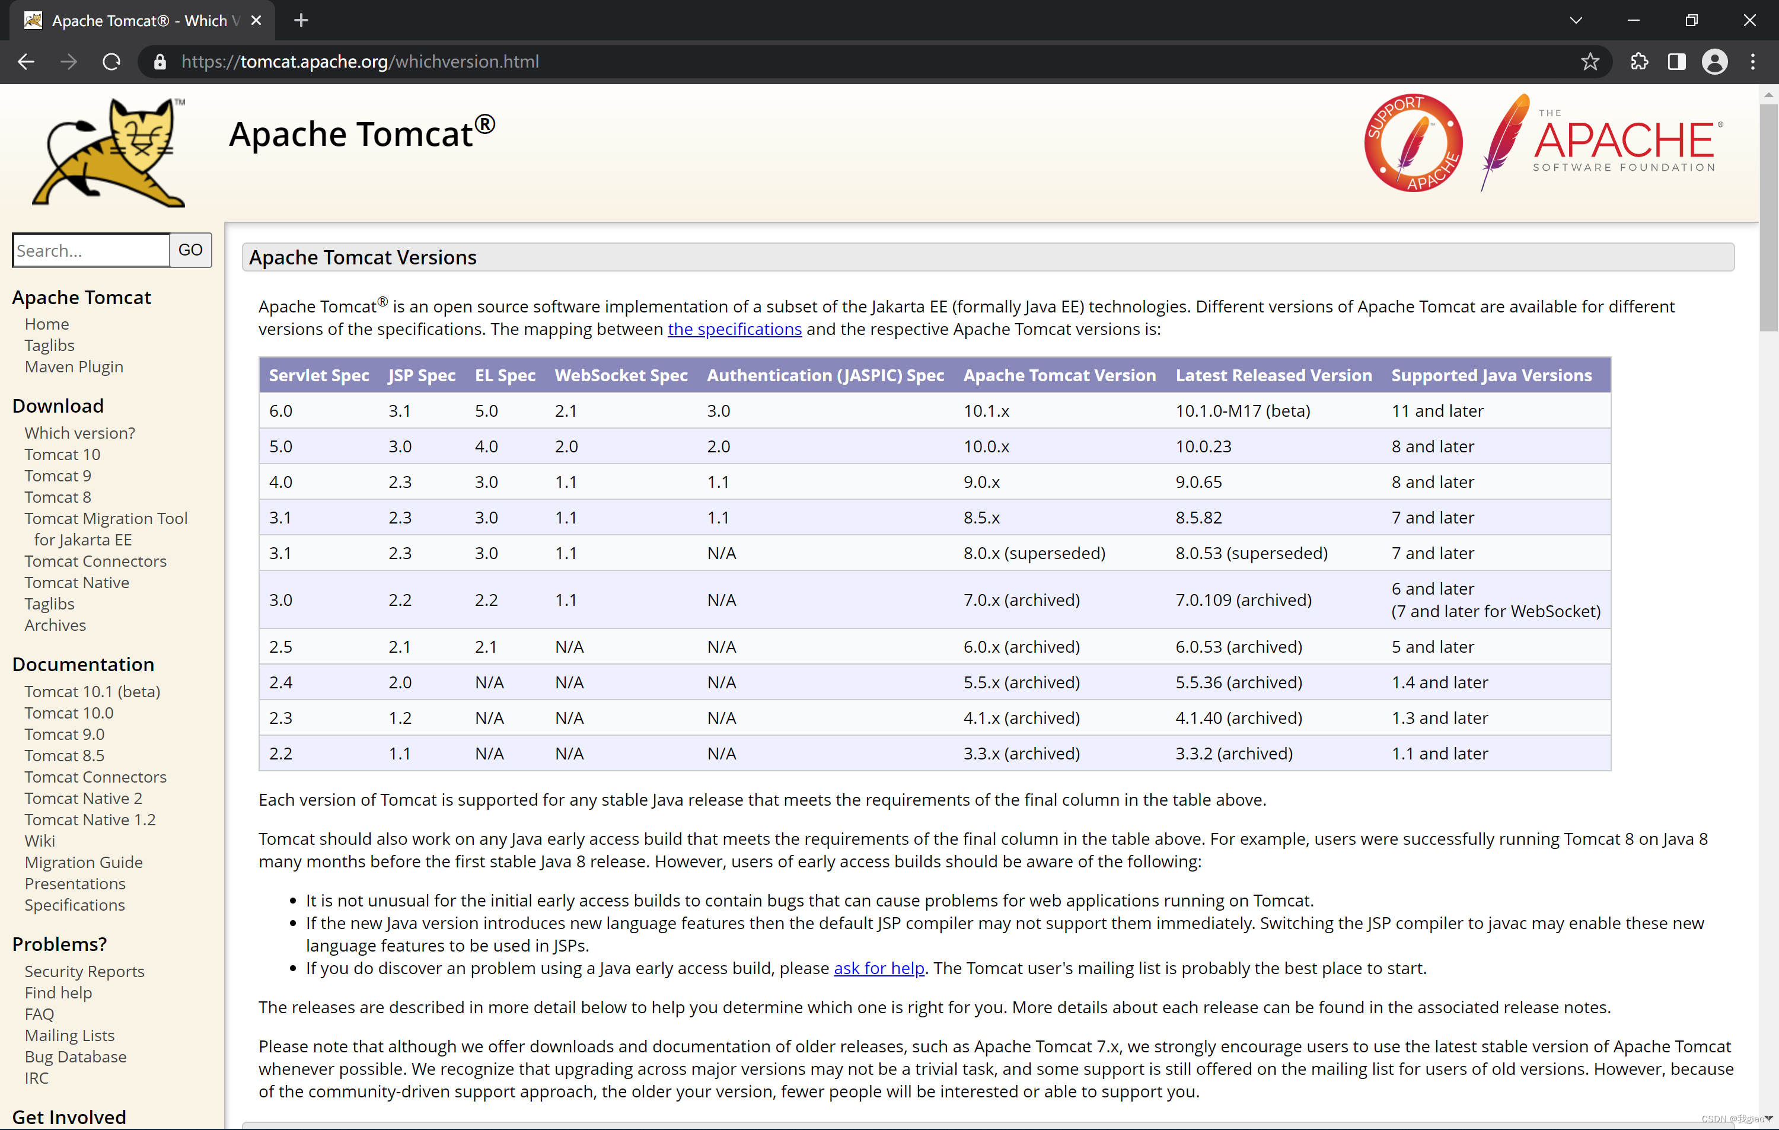1779x1130 pixels.
Task: Bookmark this page with the star icon
Action: (1590, 62)
